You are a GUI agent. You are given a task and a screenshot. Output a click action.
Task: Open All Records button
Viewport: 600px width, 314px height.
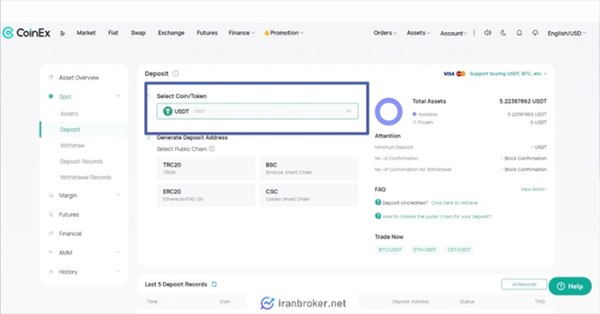[524, 284]
